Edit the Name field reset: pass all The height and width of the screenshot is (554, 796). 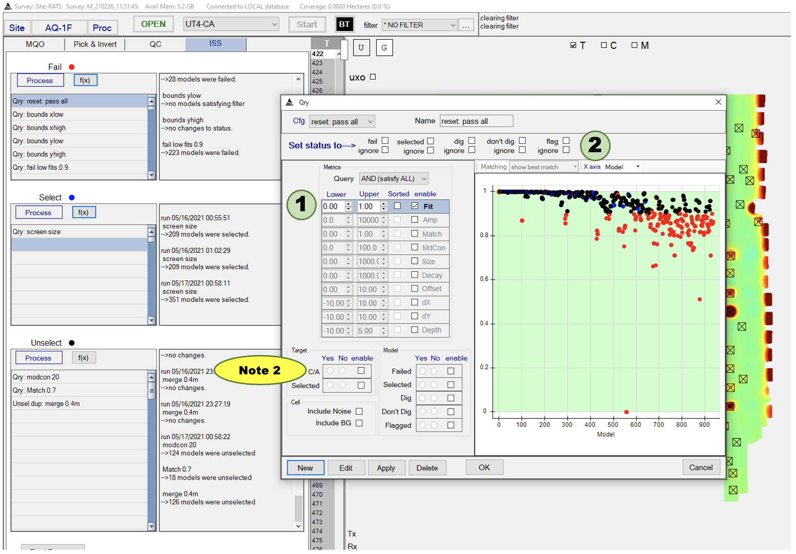coord(476,121)
